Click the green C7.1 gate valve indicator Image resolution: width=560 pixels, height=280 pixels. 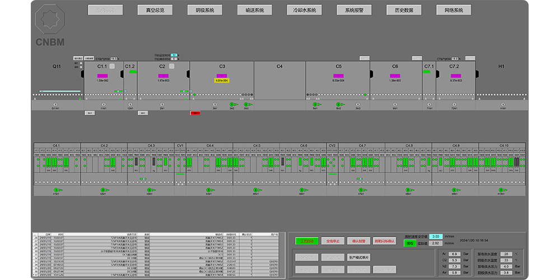click(426, 72)
